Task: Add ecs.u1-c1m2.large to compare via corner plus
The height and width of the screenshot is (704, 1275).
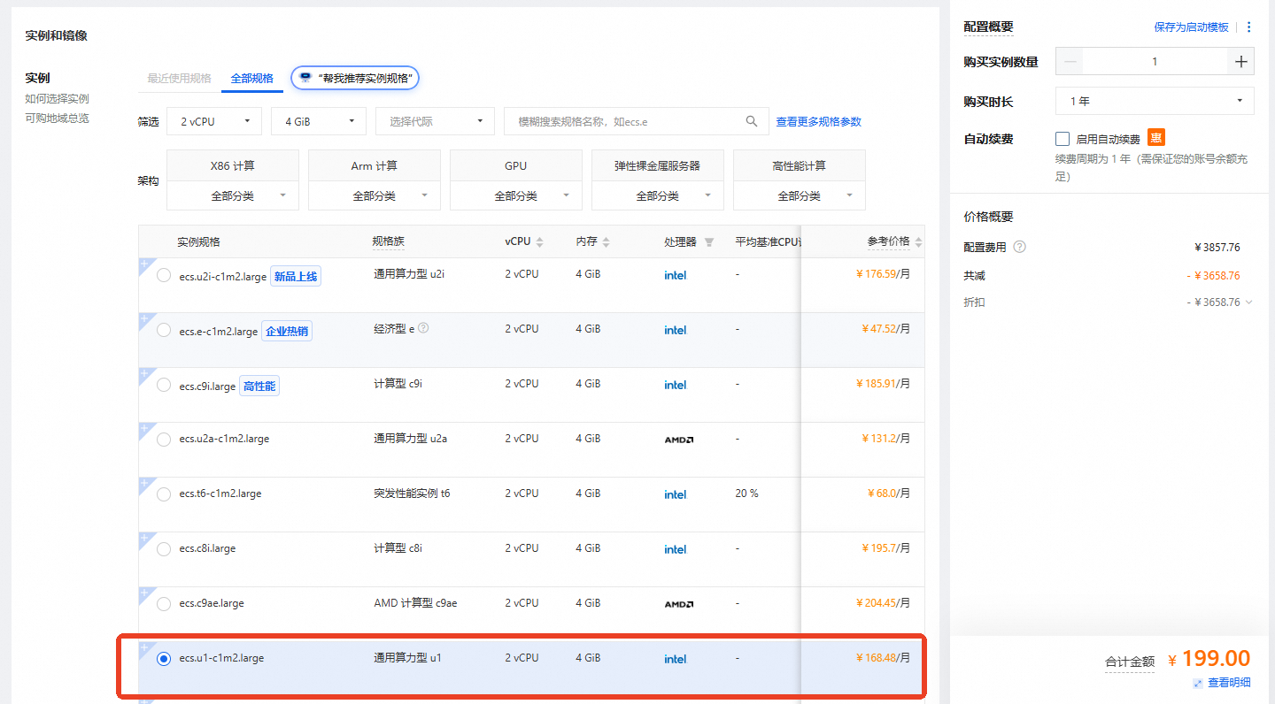Action: click(144, 648)
